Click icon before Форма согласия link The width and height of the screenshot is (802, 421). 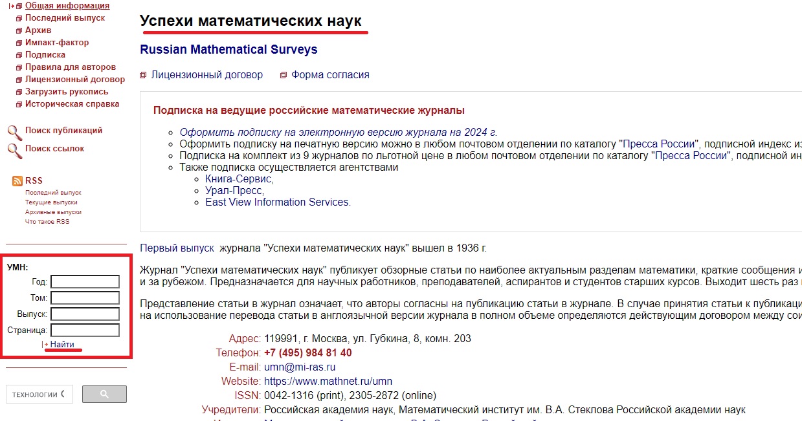284,76
